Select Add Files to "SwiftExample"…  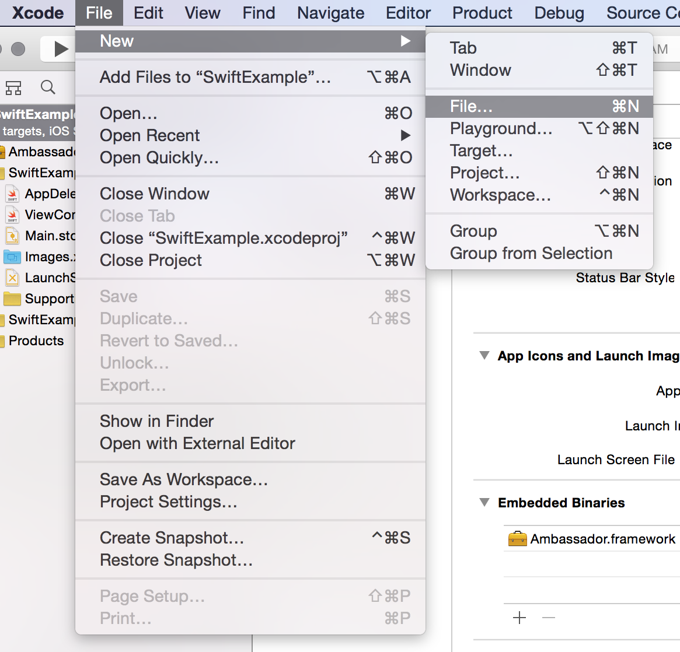pos(250,77)
